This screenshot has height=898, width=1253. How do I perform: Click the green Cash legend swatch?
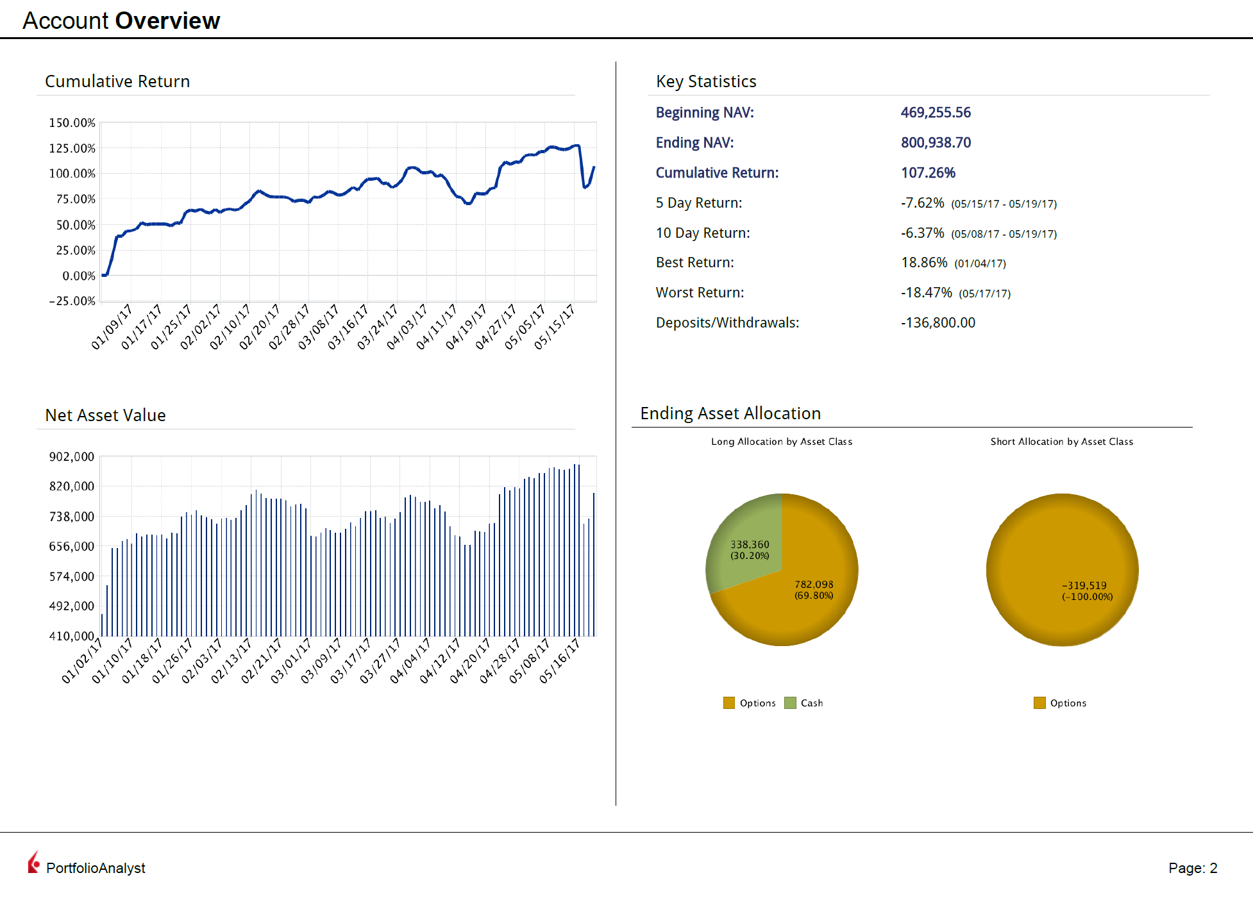pyautogui.click(x=790, y=703)
